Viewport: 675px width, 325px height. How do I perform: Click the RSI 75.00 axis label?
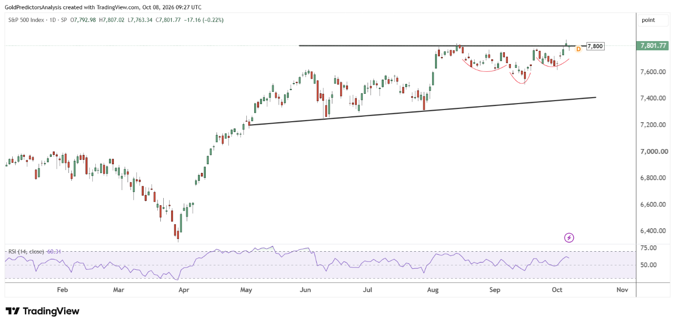tap(649, 248)
